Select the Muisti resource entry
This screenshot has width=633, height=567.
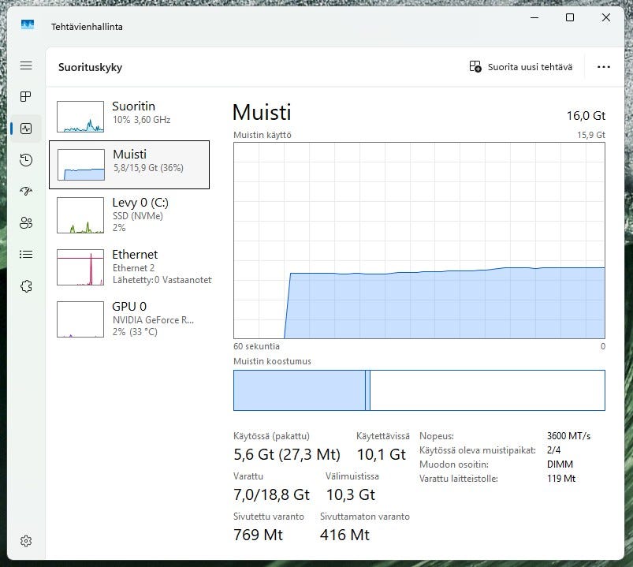tap(129, 164)
